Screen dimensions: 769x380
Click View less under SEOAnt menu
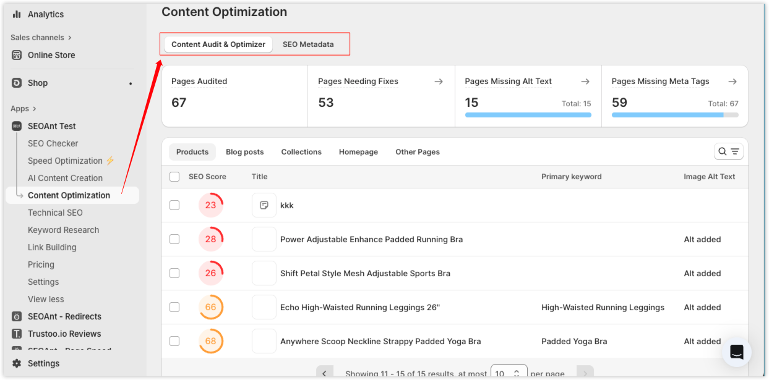coord(46,299)
